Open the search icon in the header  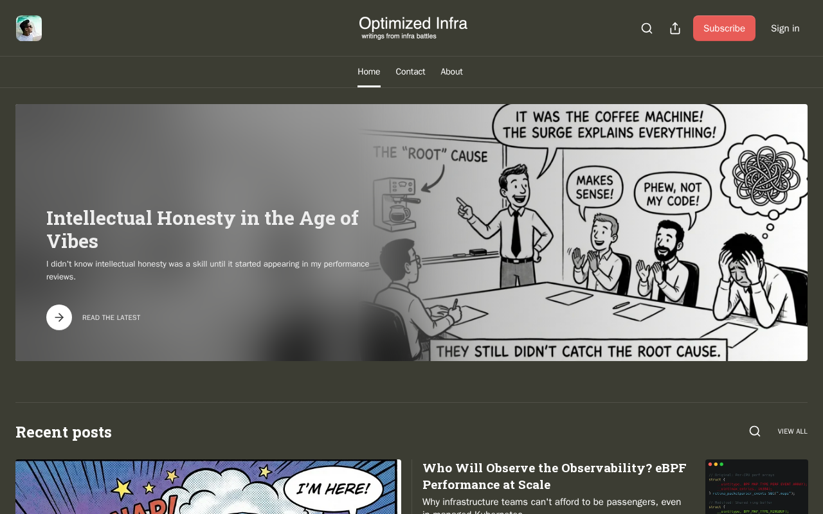pyautogui.click(x=647, y=28)
